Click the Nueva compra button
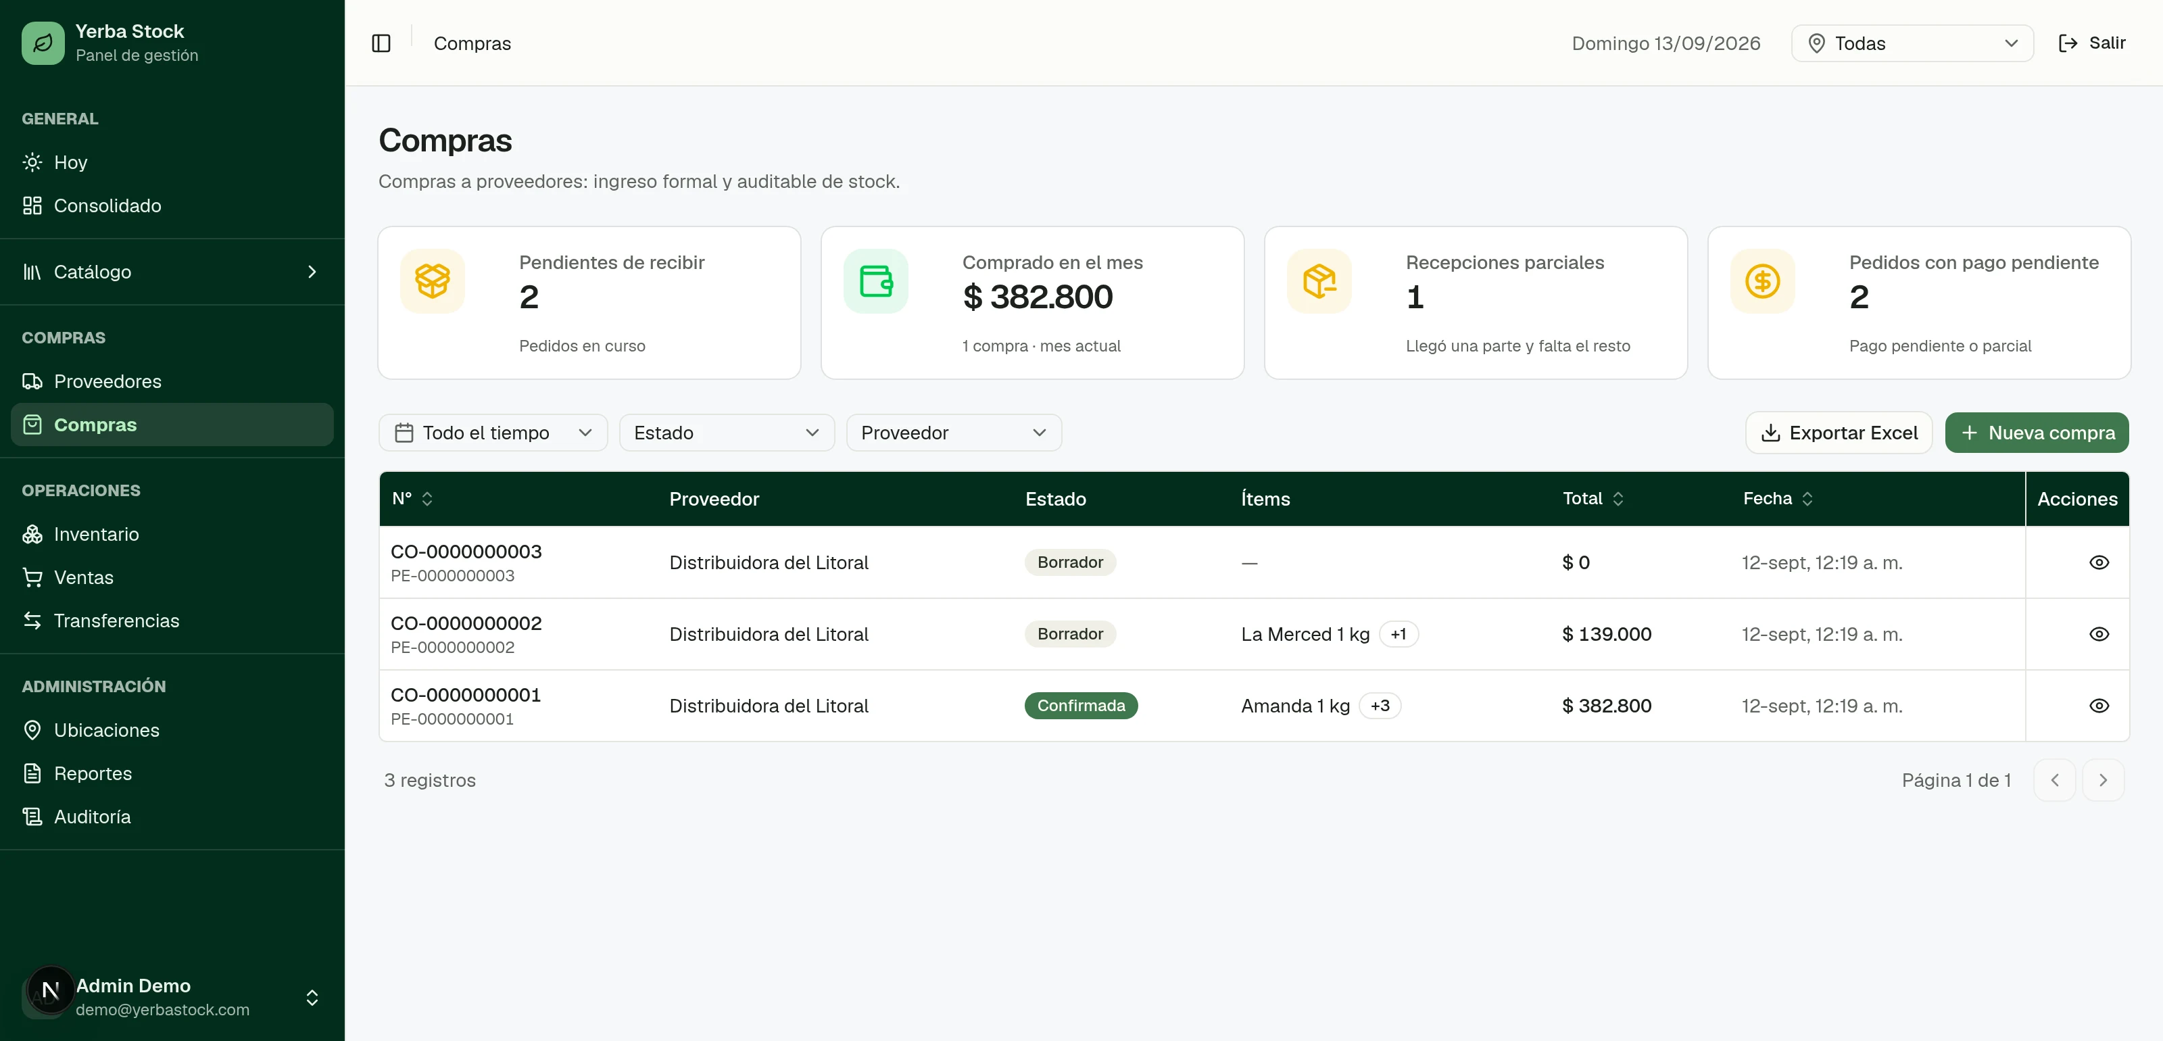 click(x=2036, y=433)
